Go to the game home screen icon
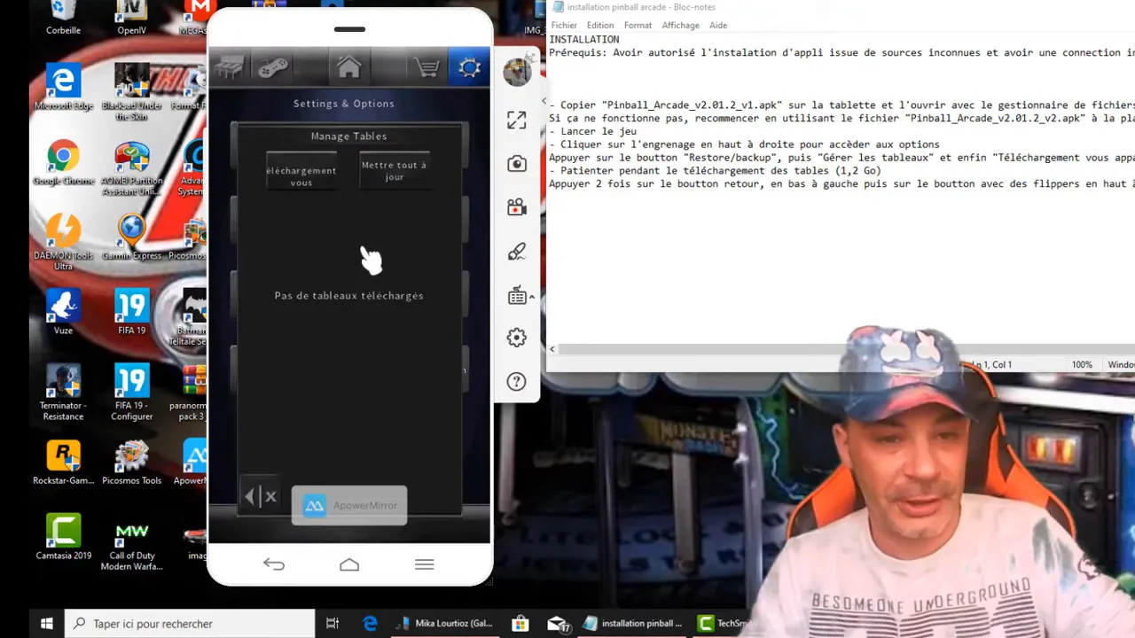The height and width of the screenshot is (638, 1135). point(348,67)
